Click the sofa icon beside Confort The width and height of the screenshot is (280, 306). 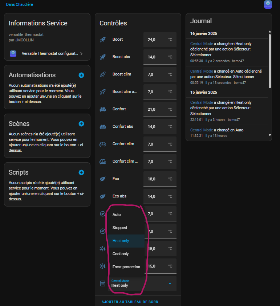coord(102,109)
